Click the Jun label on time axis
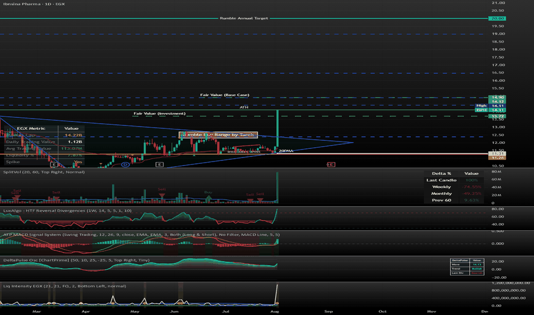Image resolution: width=534 pixels, height=315 pixels. [x=174, y=311]
